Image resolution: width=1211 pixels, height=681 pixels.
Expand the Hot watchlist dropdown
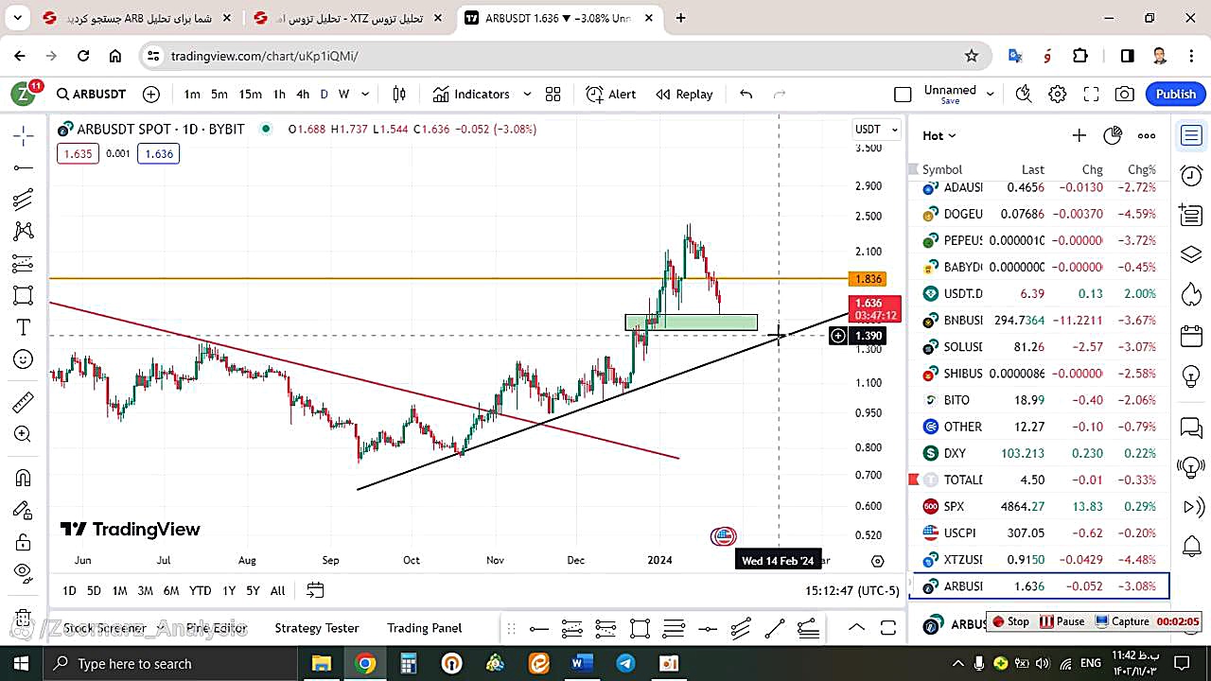coord(939,135)
